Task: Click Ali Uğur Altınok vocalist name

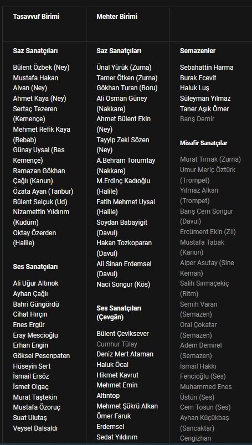Action: 36,283
